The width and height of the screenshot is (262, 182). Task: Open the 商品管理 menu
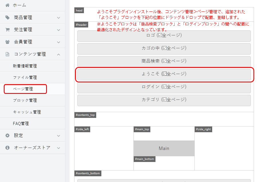pyautogui.click(x=33, y=17)
